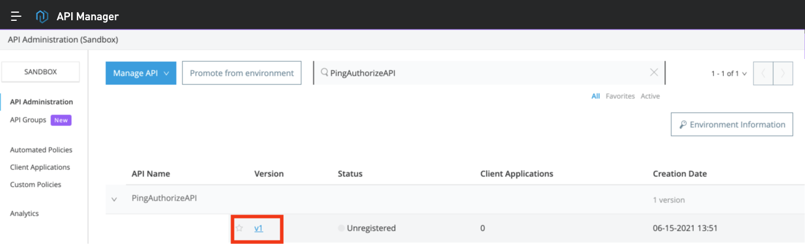Favorite the v1 version with star

(x=239, y=228)
